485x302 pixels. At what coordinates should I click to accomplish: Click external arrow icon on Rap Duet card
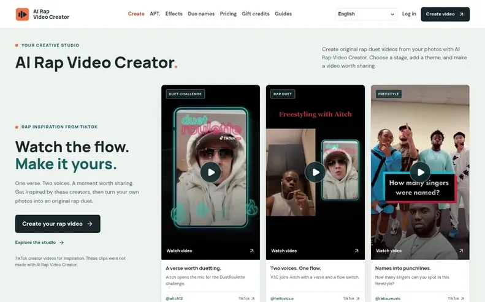357,251
